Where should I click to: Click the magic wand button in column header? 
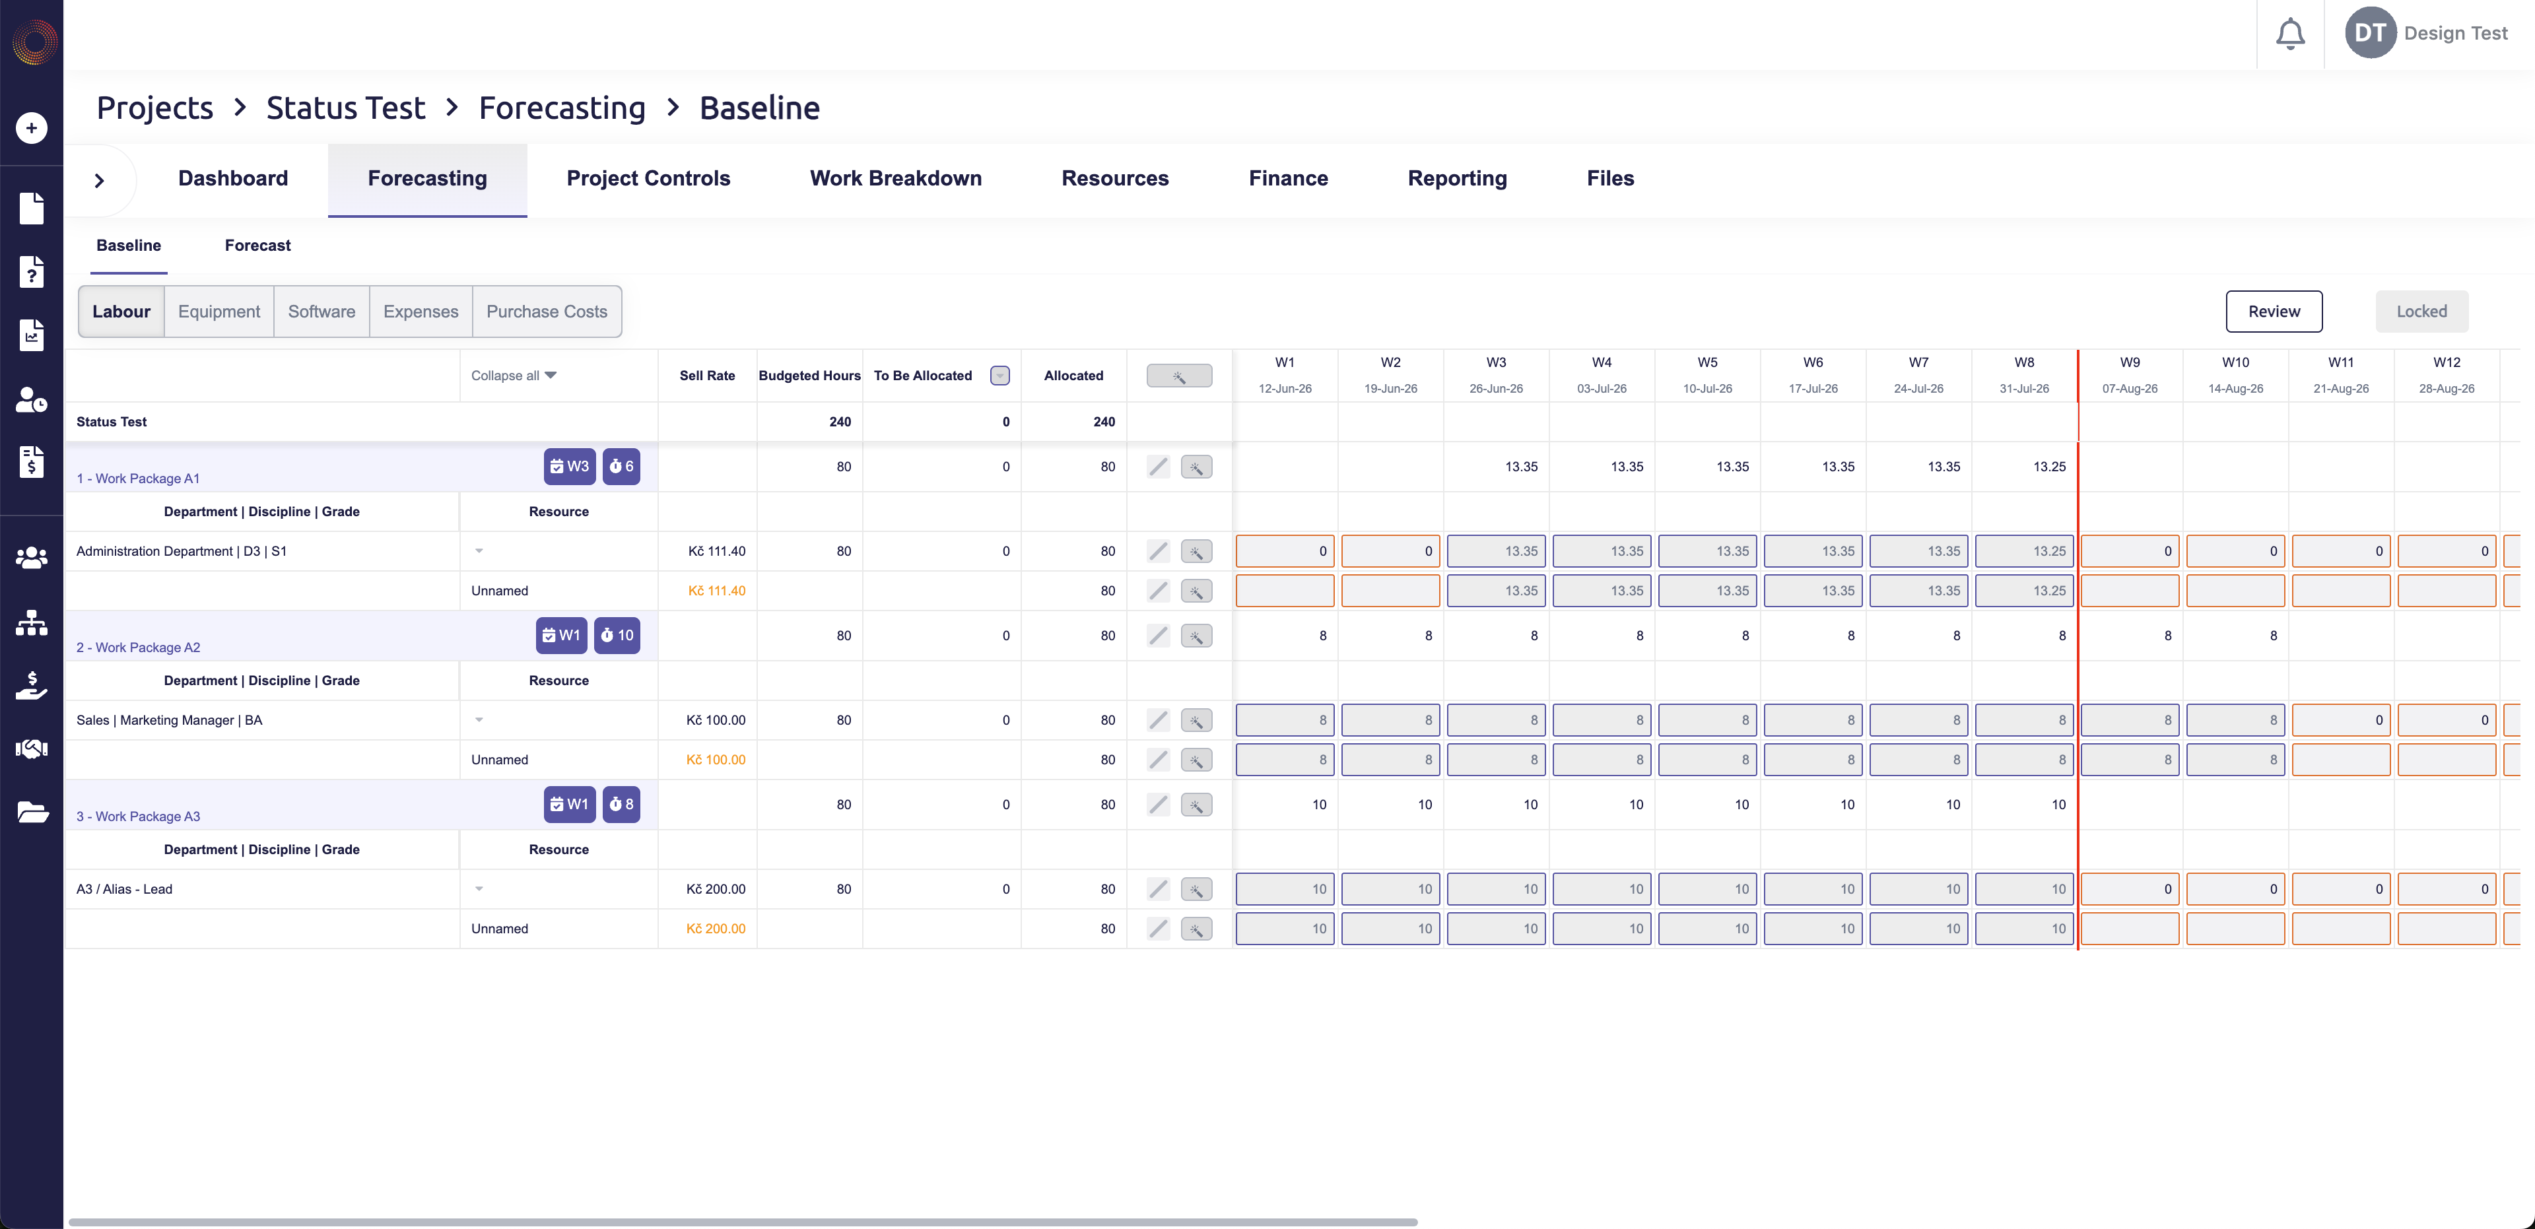[1179, 376]
